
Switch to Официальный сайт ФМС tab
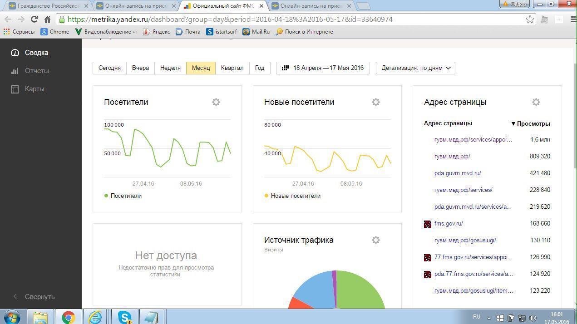[x=223, y=5]
